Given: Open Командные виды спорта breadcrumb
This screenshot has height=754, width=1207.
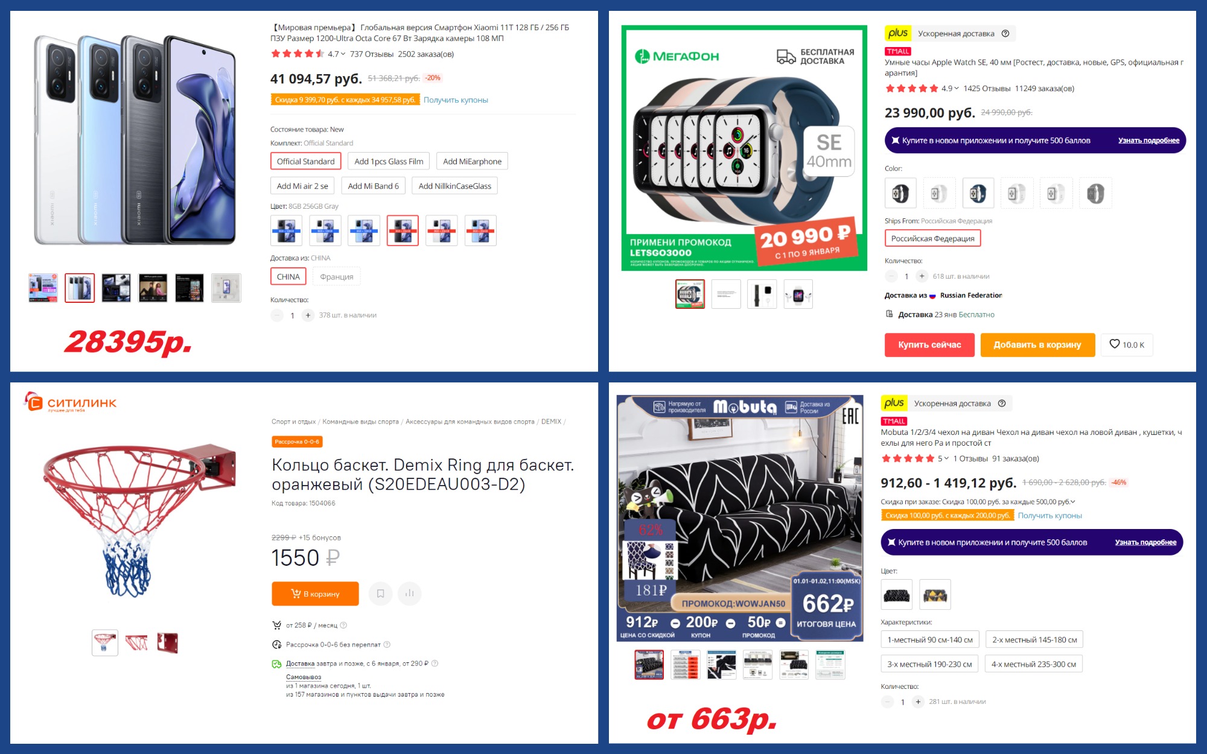Looking at the screenshot, I should (x=360, y=422).
